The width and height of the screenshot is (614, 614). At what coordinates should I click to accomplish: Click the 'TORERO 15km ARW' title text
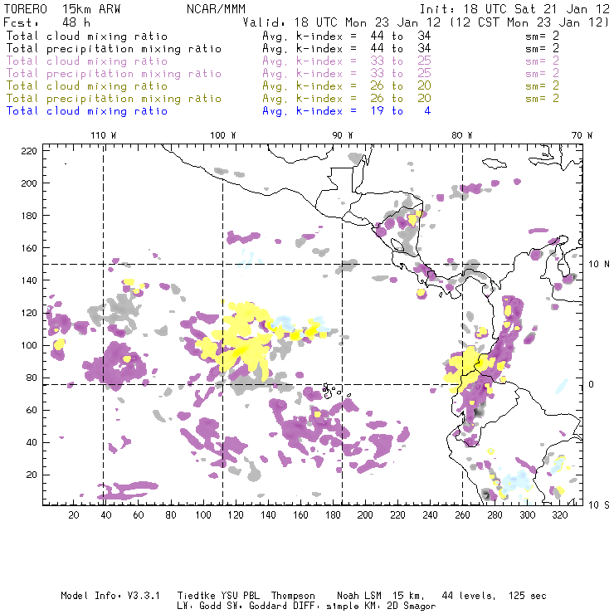click(62, 9)
